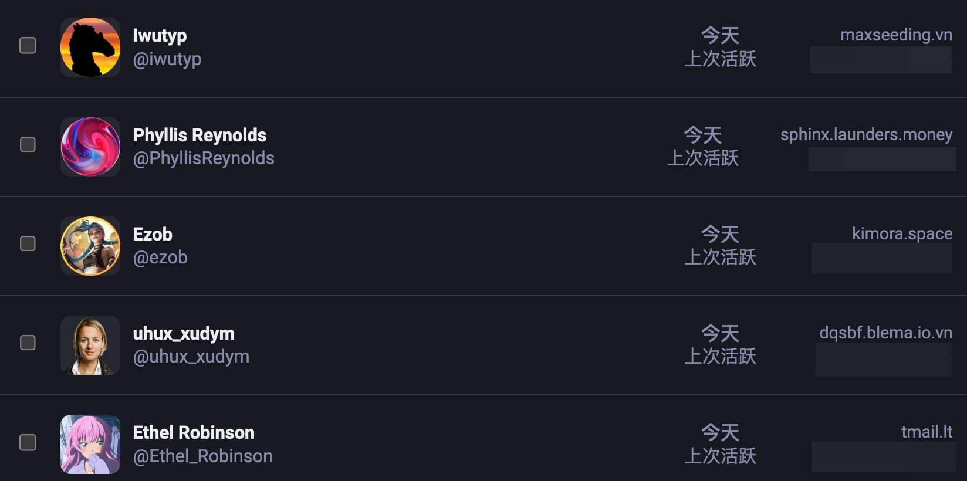Check the box beside Ezob
The width and height of the screenshot is (967, 481).
[x=28, y=243]
